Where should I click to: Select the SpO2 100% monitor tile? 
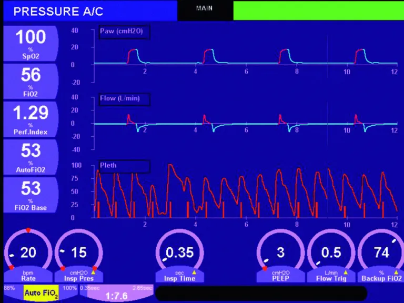point(31,43)
